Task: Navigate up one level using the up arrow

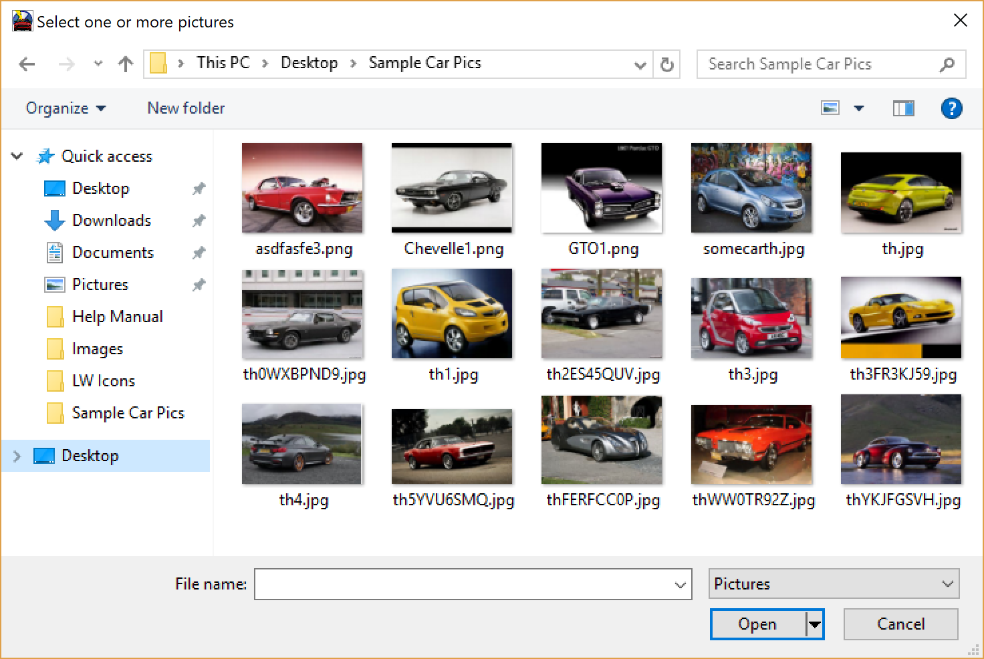Action: click(126, 63)
